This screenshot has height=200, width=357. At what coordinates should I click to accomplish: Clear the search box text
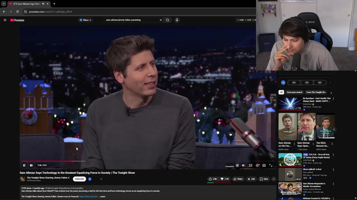tap(161, 20)
